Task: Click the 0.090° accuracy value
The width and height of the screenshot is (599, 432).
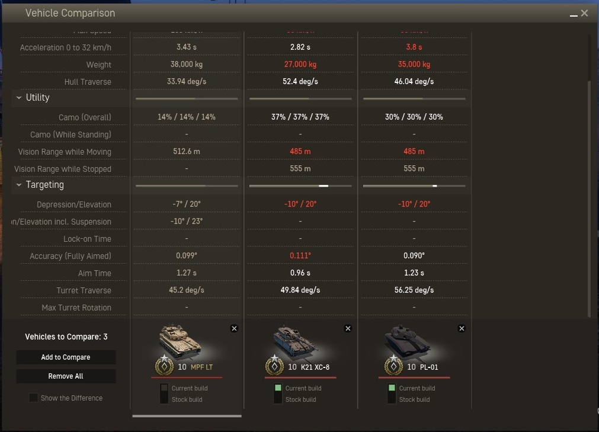Action: 414,255
